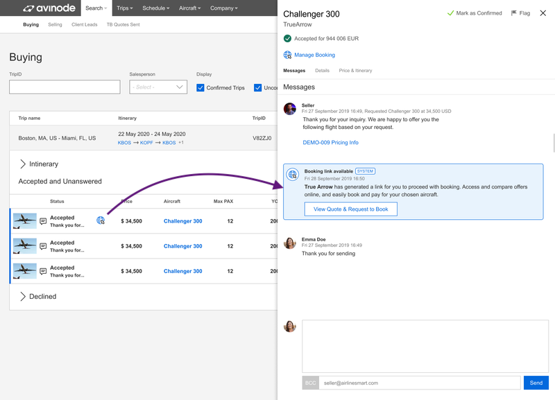This screenshot has width=555, height=400.
Task: Click aircraft thumbnail in third Accepted row
Action: (x=25, y=271)
